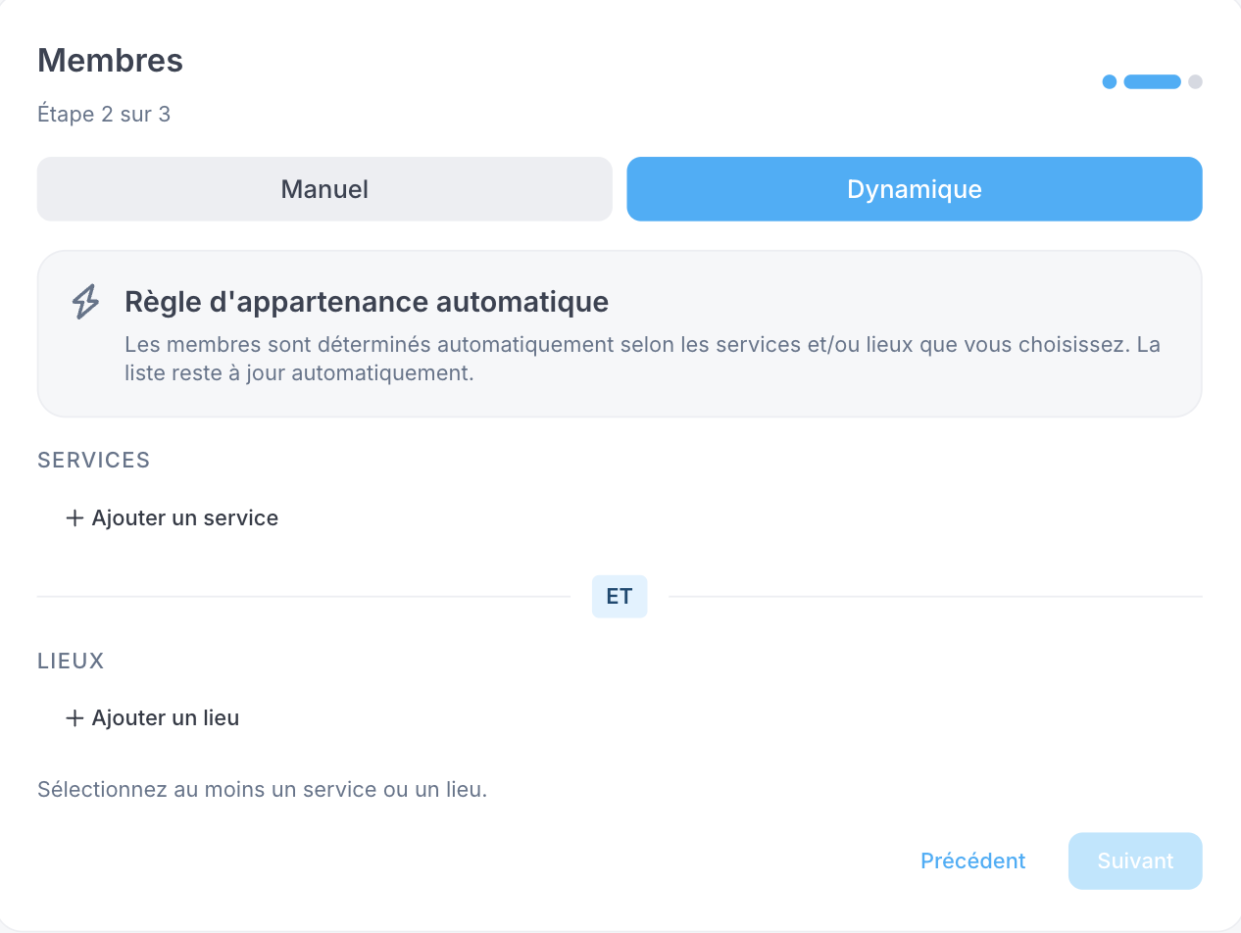Click the hint Sélectionnez au moins un service
This screenshot has width=1241, height=933.
[262, 789]
